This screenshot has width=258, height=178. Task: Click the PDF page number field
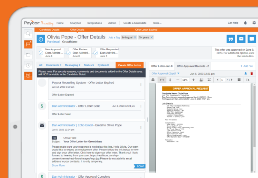pyautogui.click(x=223, y=80)
